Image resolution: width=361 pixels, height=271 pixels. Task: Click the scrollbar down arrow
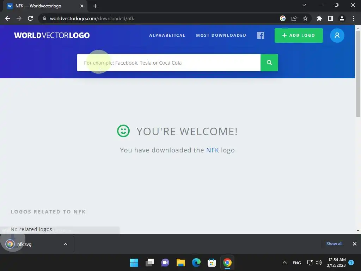pos(358,231)
